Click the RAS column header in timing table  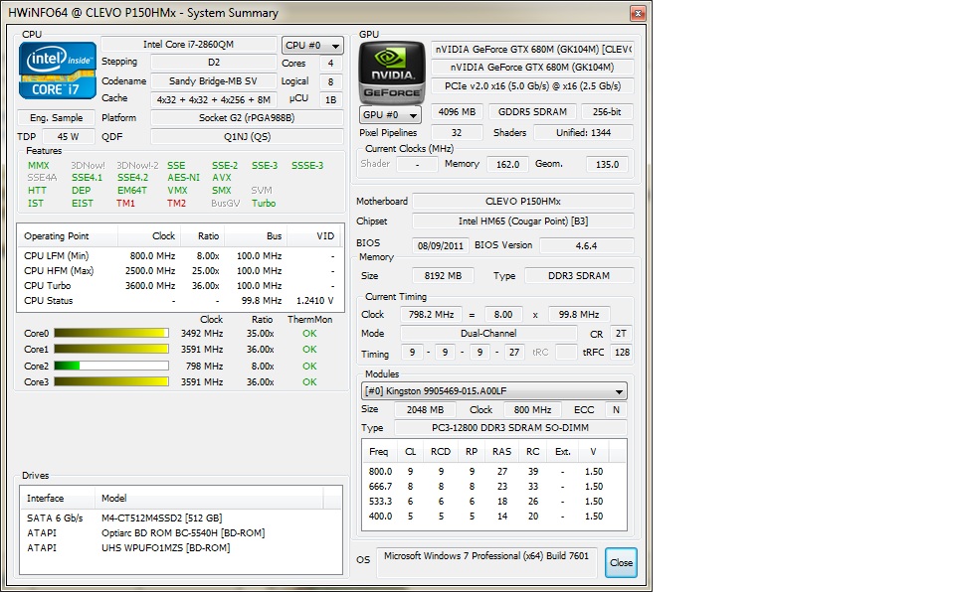[x=501, y=452]
